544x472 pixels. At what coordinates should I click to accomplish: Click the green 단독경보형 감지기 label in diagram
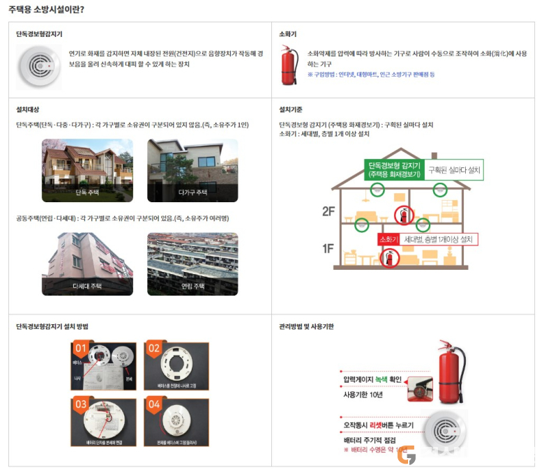tap(394, 169)
